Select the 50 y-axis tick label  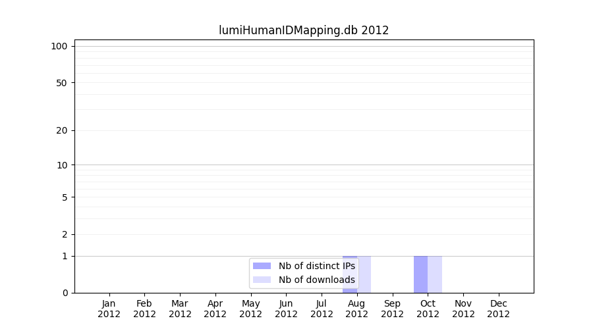(x=61, y=83)
